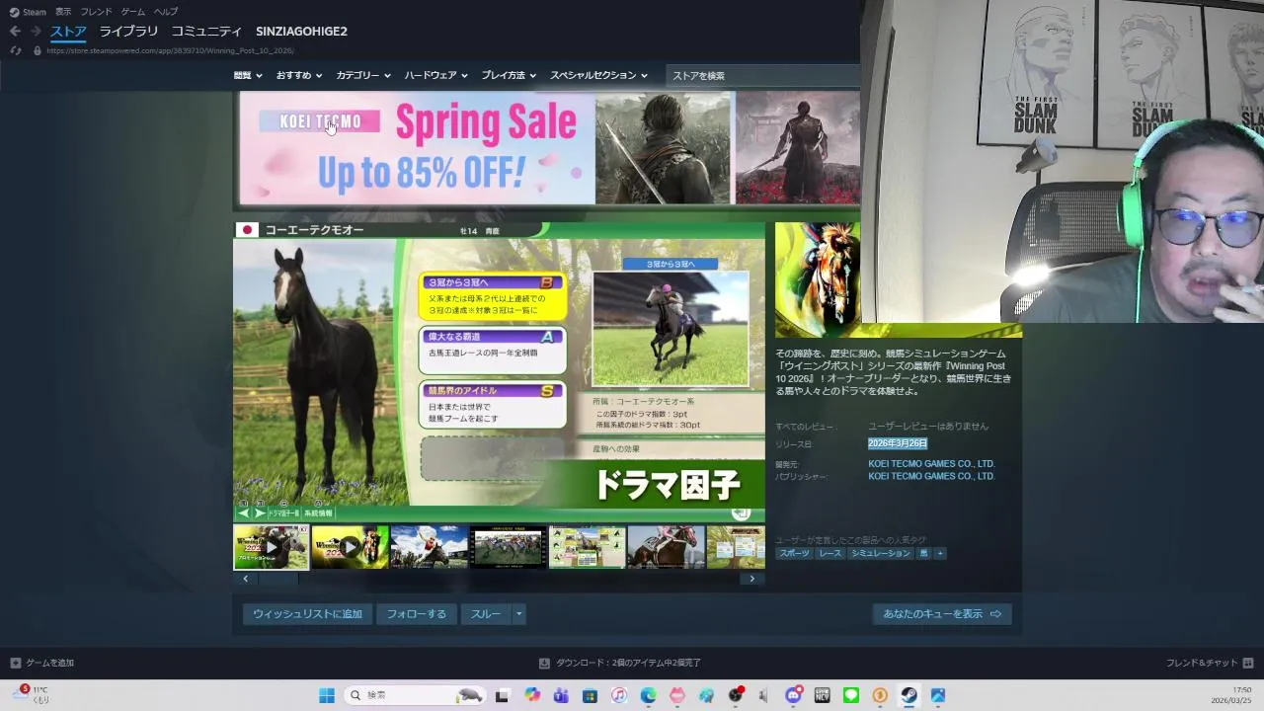Open the publisher KOEI TECMO GAMES link
This screenshot has width=1264, height=711.
click(x=931, y=476)
